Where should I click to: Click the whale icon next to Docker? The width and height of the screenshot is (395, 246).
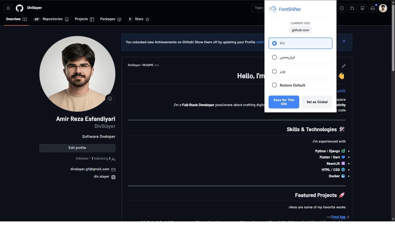tap(343, 176)
